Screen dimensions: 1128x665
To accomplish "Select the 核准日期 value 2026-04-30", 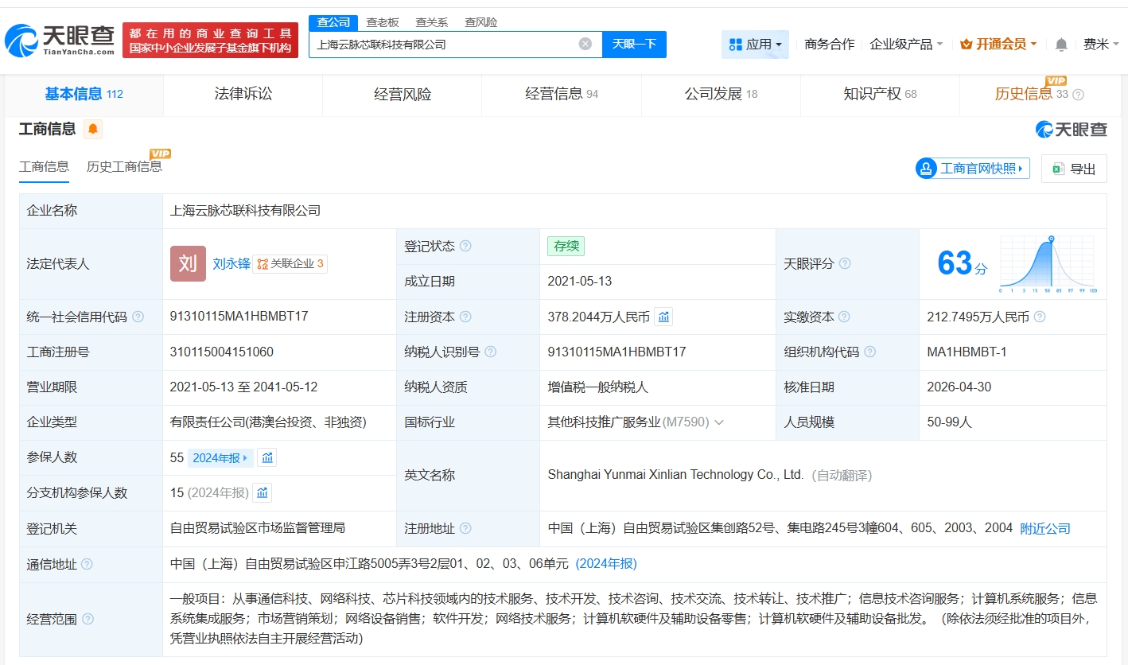I will [x=959, y=387].
